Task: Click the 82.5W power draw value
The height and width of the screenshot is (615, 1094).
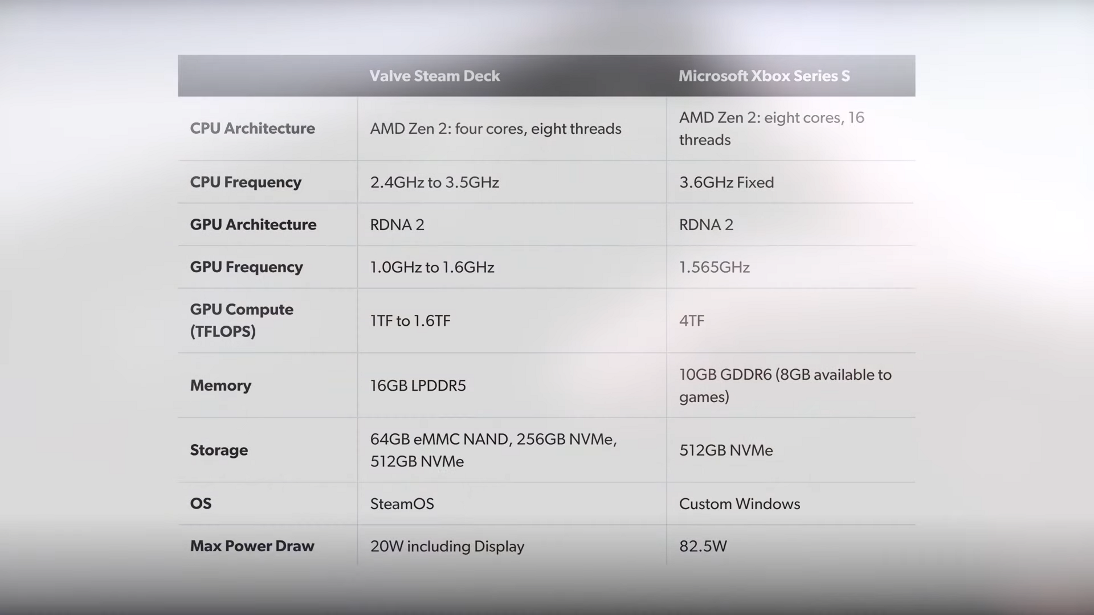Action: tap(703, 547)
